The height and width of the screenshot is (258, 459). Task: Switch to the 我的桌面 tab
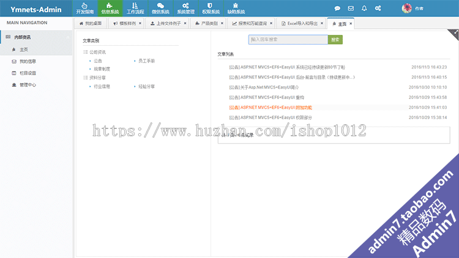[91, 23]
